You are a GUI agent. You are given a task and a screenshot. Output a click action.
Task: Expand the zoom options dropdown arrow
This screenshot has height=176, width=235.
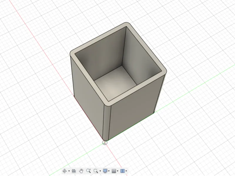coord(100,171)
